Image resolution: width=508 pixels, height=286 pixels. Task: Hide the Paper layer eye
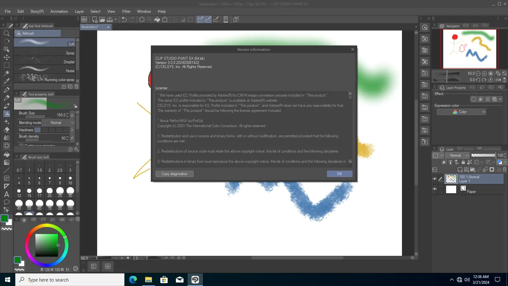click(x=435, y=189)
